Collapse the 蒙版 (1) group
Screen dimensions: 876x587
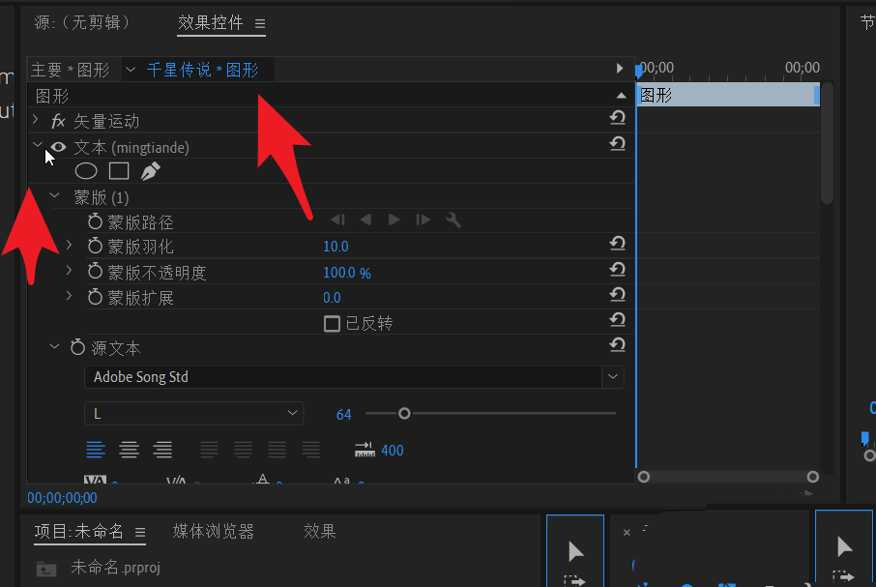(55, 195)
